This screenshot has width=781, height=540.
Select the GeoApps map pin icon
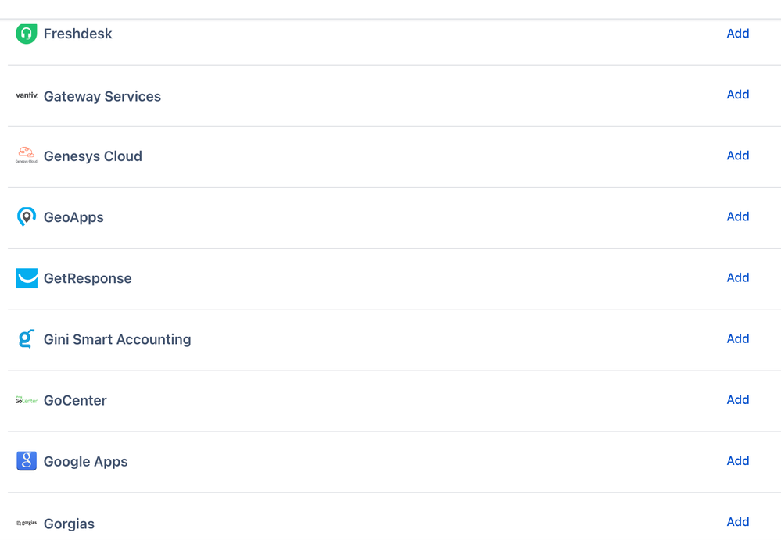[26, 216]
